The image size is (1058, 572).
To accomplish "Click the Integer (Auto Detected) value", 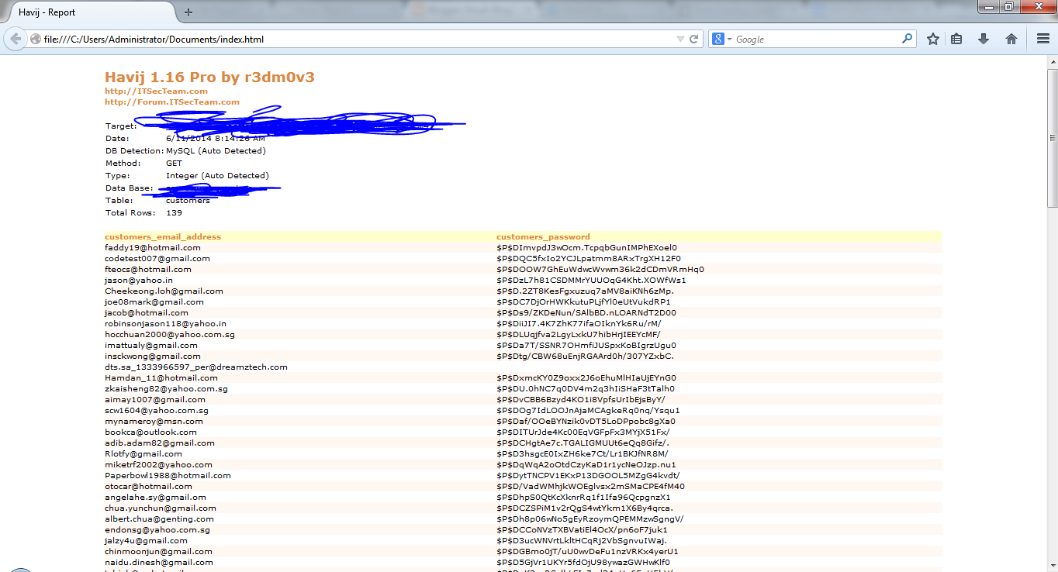I will [217, 175].
